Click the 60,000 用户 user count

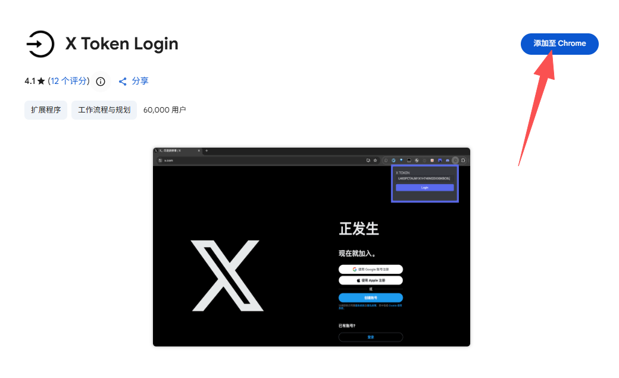(165, 110)
